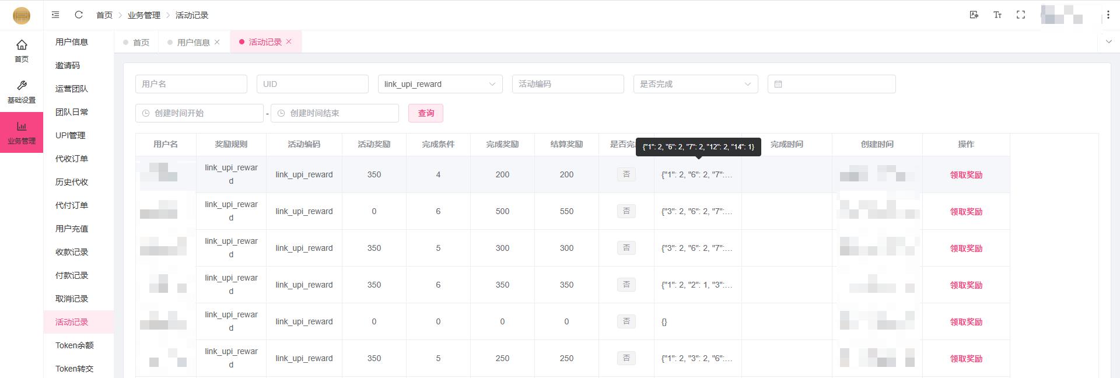Open UPI管理 in the side menu

(x=71, y=135)
